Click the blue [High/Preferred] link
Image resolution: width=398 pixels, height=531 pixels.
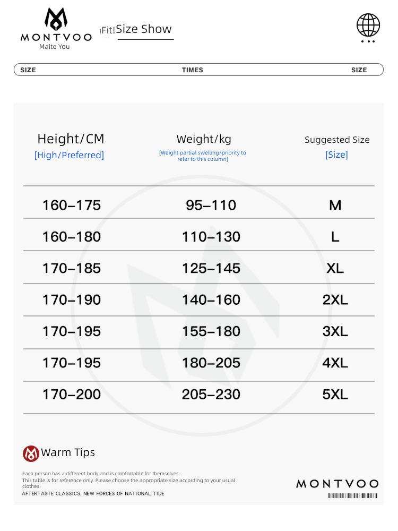coord(69,155)
